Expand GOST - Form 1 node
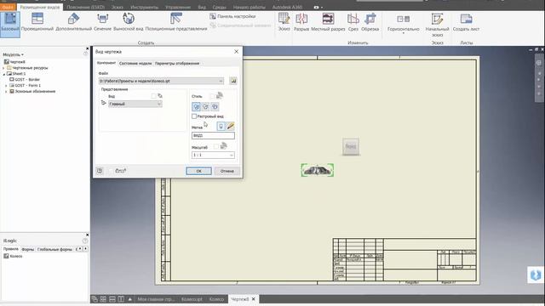The width and height of the screenshot is (545, 306). point(6,85)
